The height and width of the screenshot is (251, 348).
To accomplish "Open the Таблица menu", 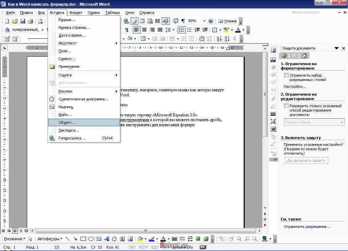I will (x=112, y=13).
